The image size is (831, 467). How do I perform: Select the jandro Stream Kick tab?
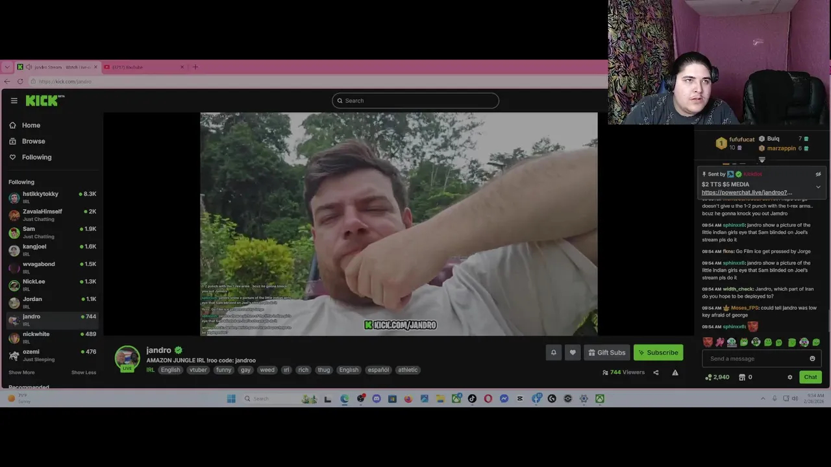click(x=57, y=67)
